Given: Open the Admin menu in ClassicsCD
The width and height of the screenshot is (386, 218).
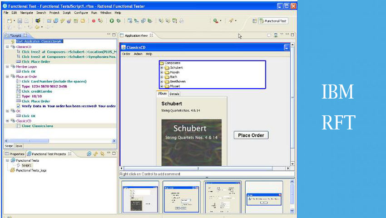Looking at the screenshot, I should tap(138, 54).
